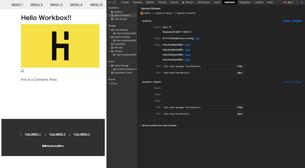Click the Update link for localhost
The image size is (305, 168).
pos(286,21)
